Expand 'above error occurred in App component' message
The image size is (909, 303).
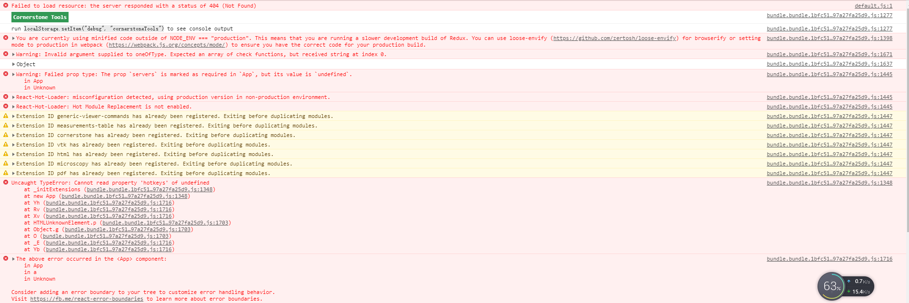click(x=13, y=259)
